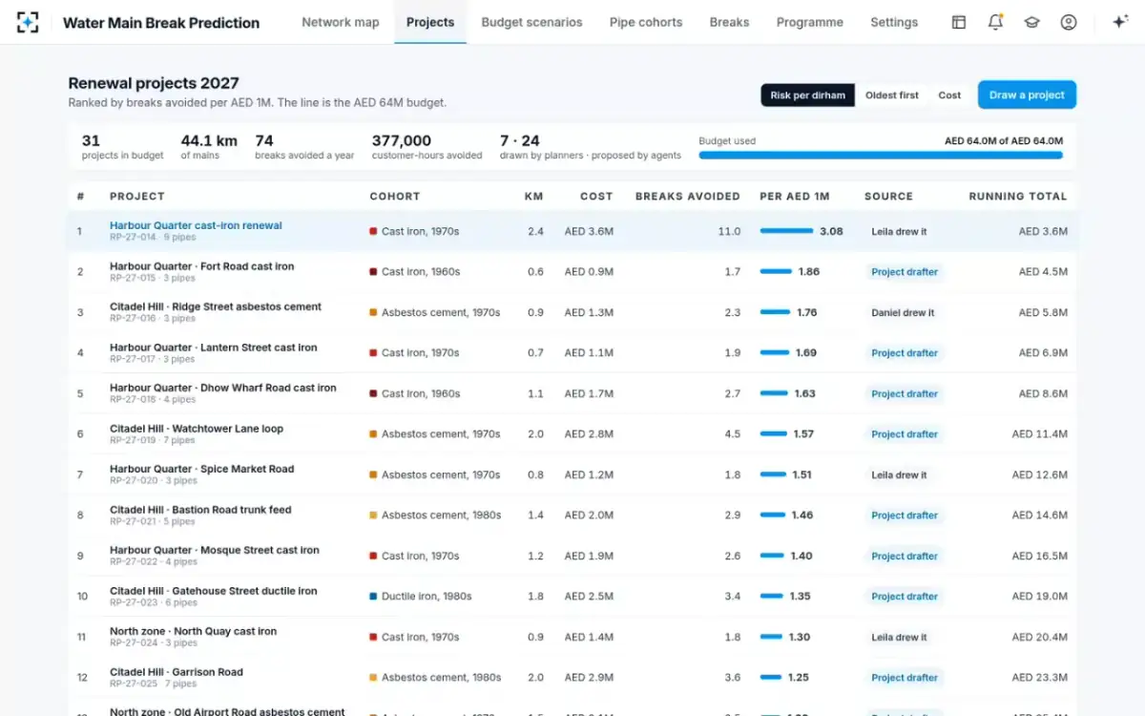Click the Draw a project button
The height and width of the screenshot is (716, 1145).
click(x=1027, y=95)
